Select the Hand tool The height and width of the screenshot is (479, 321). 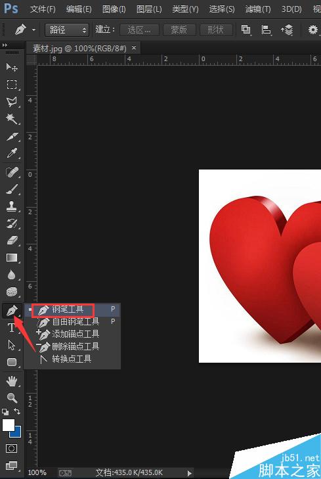click(12, 381)
